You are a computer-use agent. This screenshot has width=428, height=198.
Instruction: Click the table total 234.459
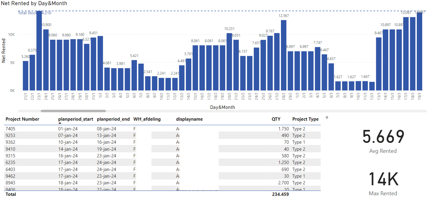pos(280,194)
